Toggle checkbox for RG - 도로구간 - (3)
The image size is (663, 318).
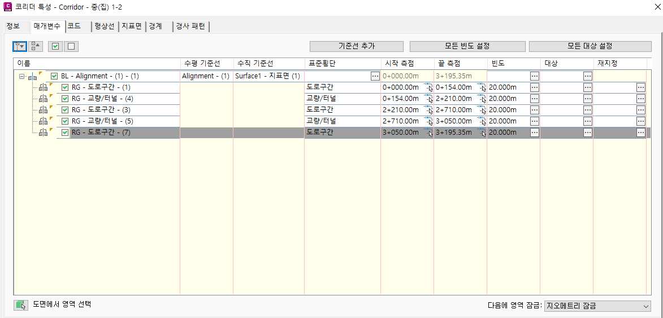click(x=65, y=110)
